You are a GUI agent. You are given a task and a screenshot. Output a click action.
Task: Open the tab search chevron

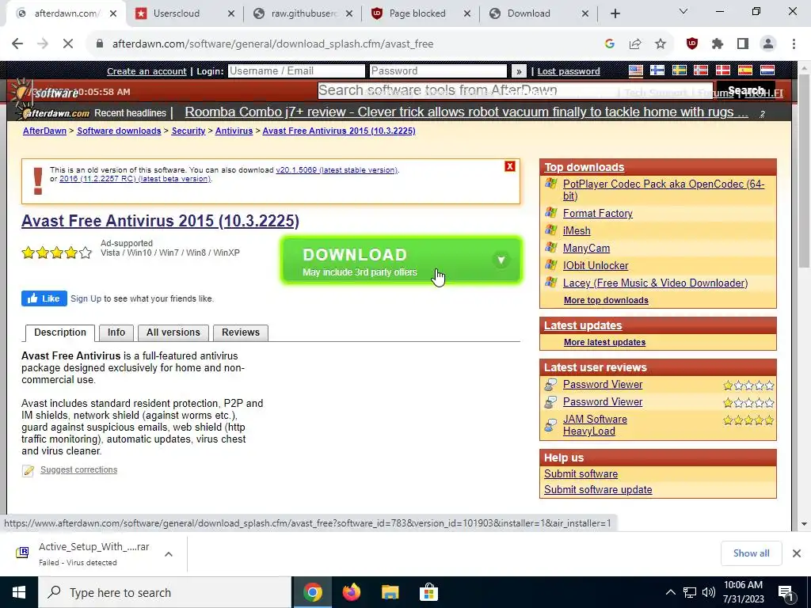(683, 11)
